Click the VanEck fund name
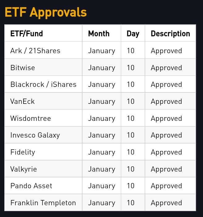203x217 pixels. click(23, 101)
